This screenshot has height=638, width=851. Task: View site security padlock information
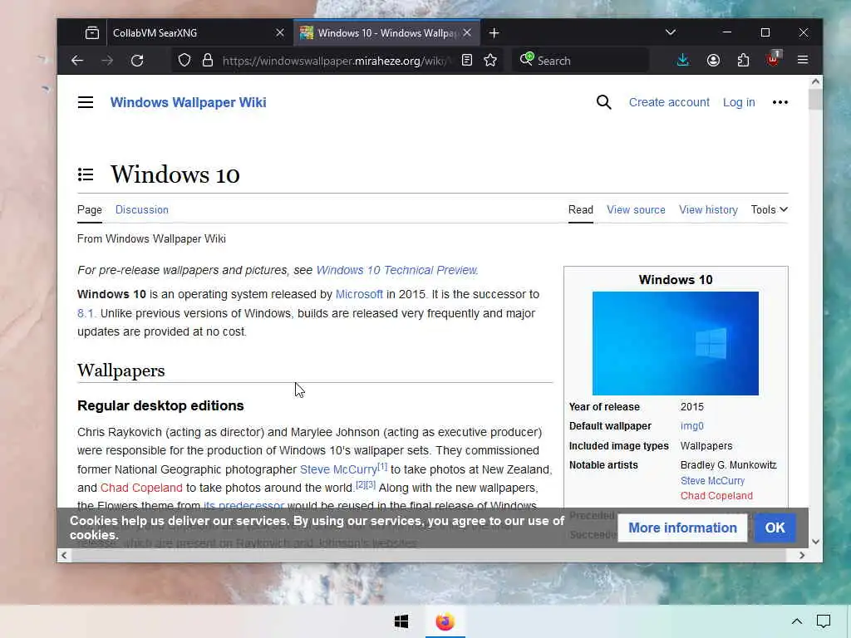tap(207, 60)
